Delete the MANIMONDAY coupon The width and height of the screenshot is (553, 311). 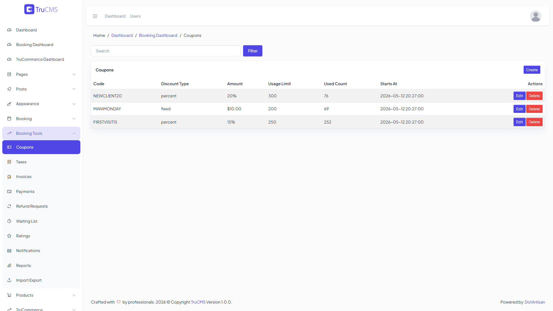tap(534, 109)
